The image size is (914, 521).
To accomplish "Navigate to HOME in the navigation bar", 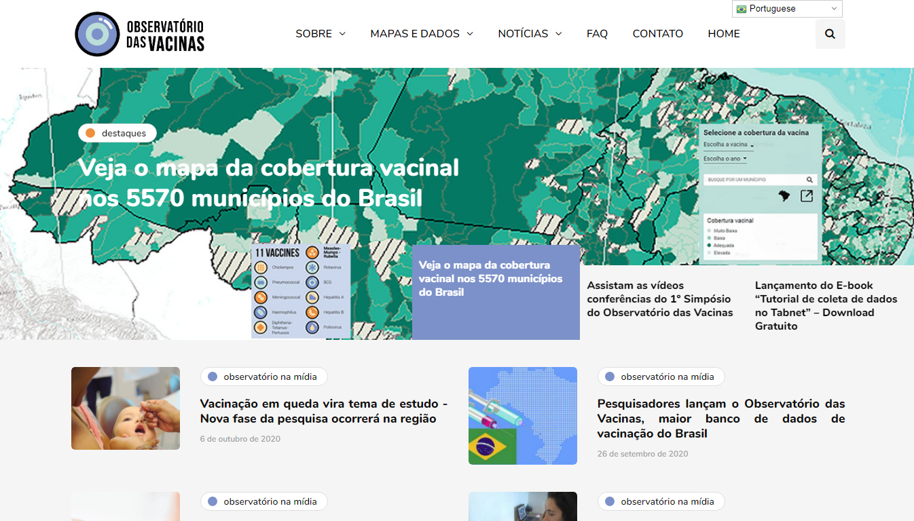I will tap(723, 34).
